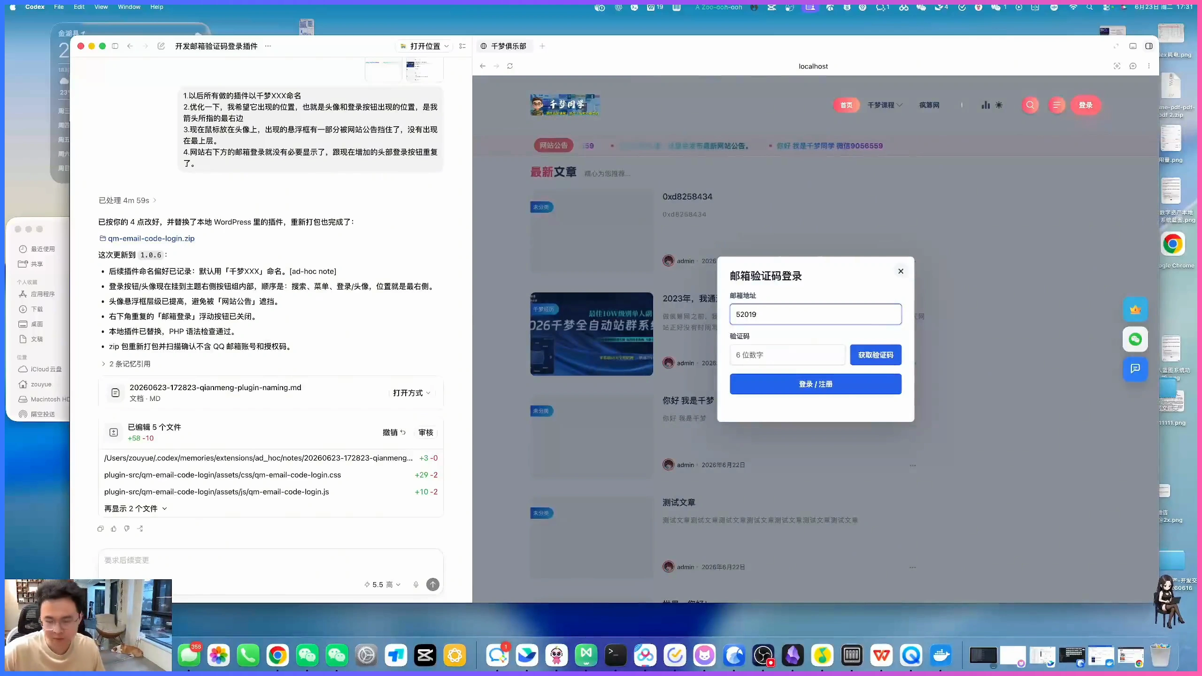Toggle the right split panel icon

pyautogui.click(x=1149, y=46)
